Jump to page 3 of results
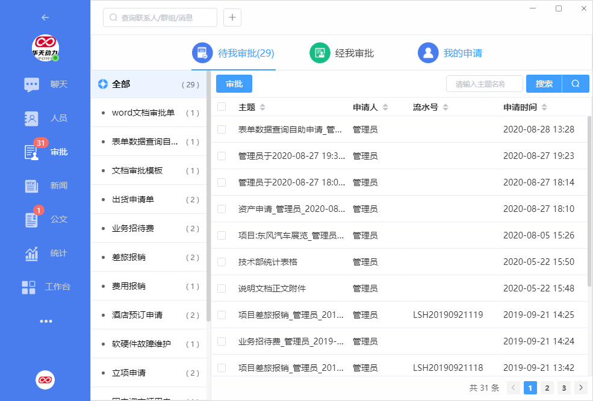Screen dimensions: 593x401 coord(564,388)
